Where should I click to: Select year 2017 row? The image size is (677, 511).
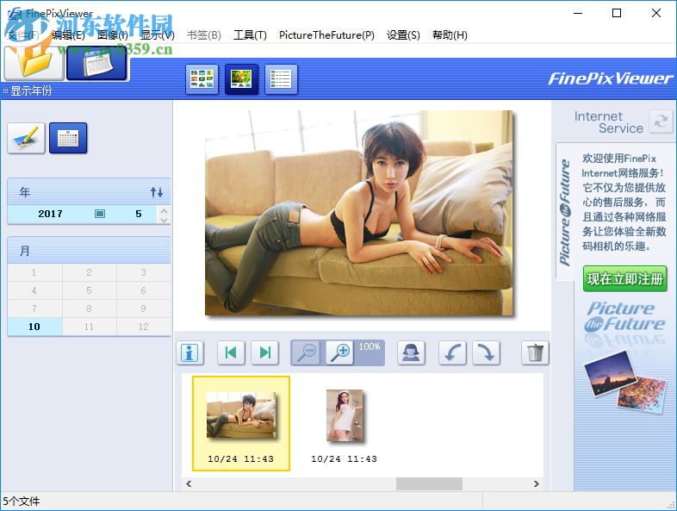click(x=82, y=214)
